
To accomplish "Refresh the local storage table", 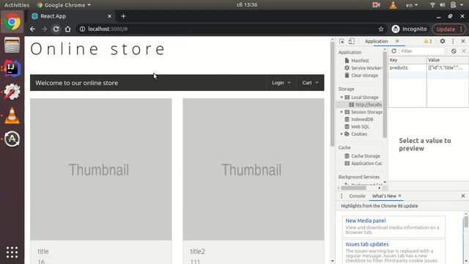I will (394, 51).
